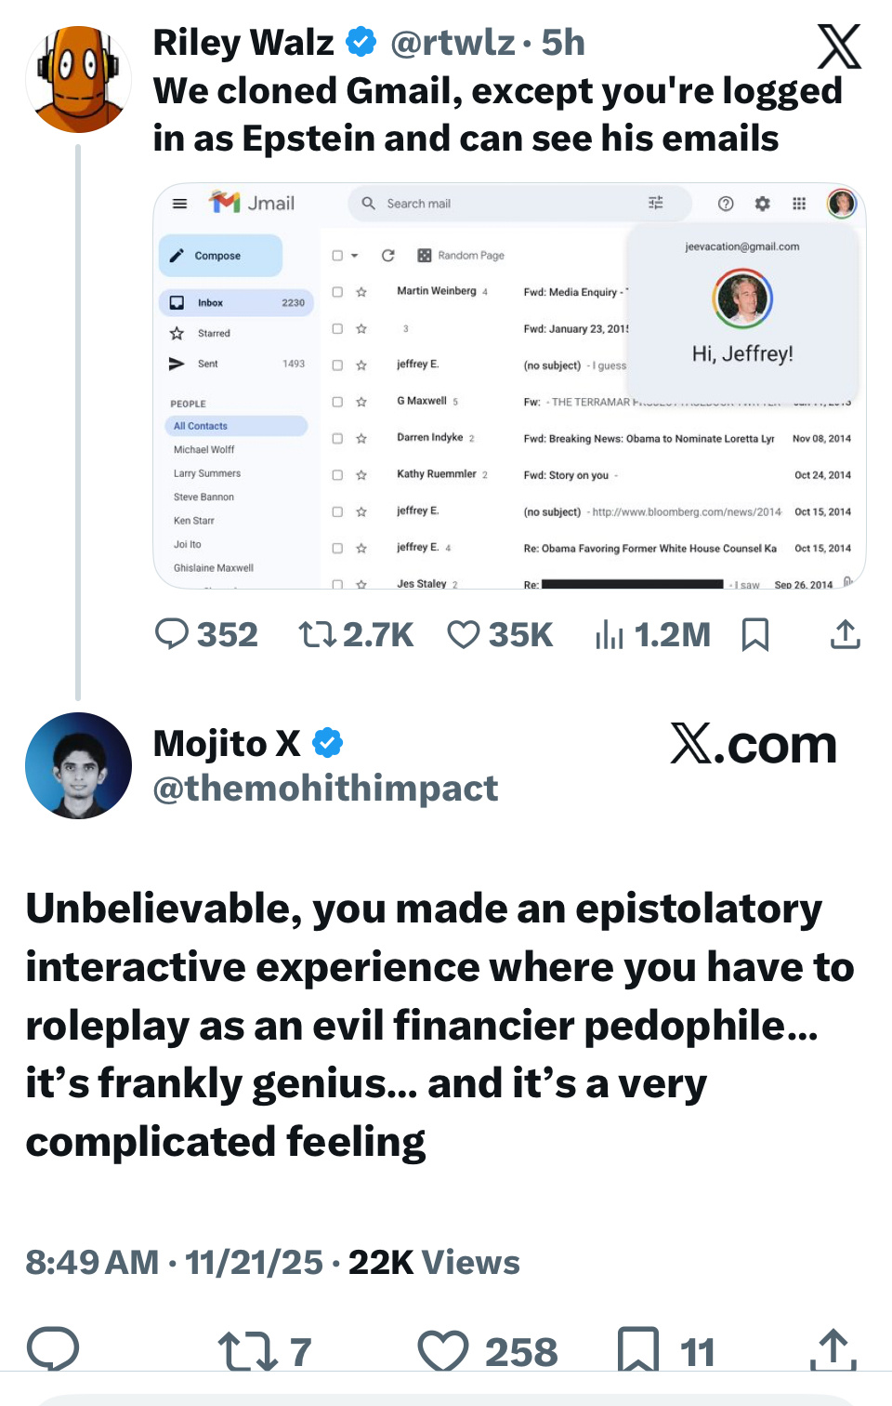Share Riley Walz's post via the upload icon

(845, 635)
